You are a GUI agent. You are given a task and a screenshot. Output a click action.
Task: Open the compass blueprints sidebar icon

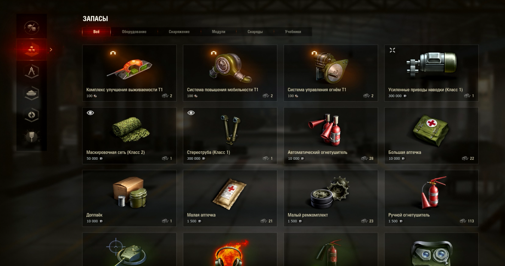point(32,71)
